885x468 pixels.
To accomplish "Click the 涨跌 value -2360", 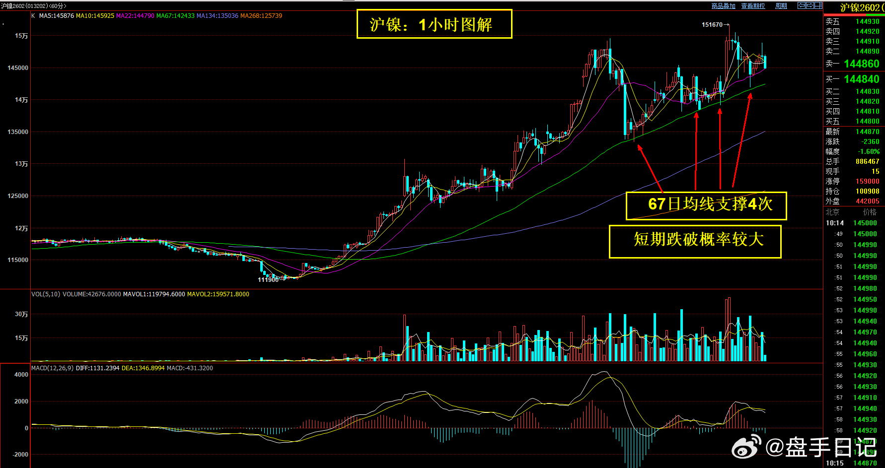I will [x=871, y=141].
